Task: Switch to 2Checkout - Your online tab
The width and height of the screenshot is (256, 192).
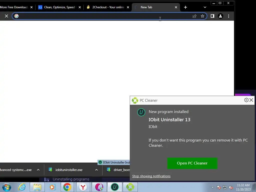Action: point(108,7)
